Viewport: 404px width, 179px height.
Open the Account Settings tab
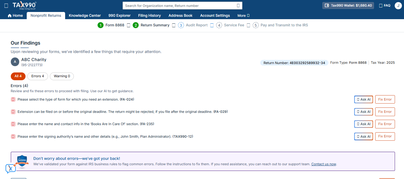point(215,16)
